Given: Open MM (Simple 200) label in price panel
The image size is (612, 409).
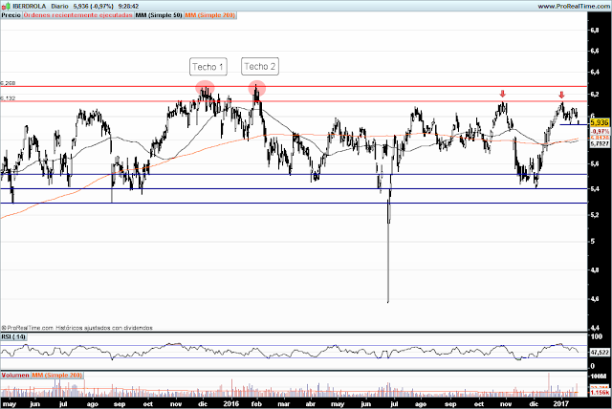Looking at the screenshot, I should point(210,15).
